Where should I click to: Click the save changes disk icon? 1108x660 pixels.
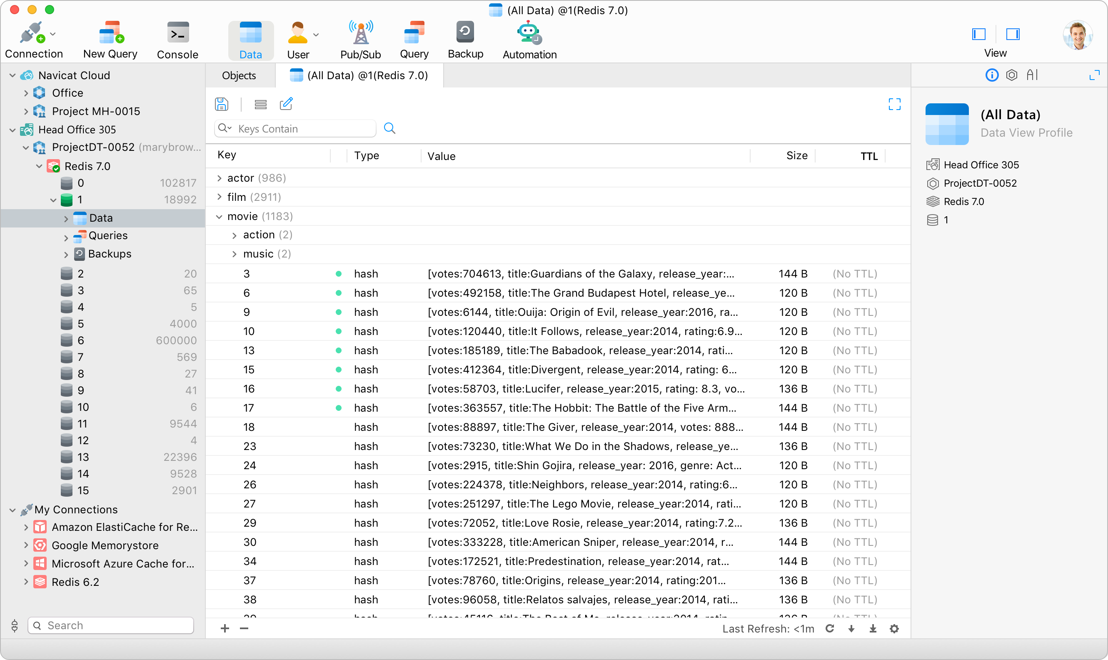coord(222,104)
